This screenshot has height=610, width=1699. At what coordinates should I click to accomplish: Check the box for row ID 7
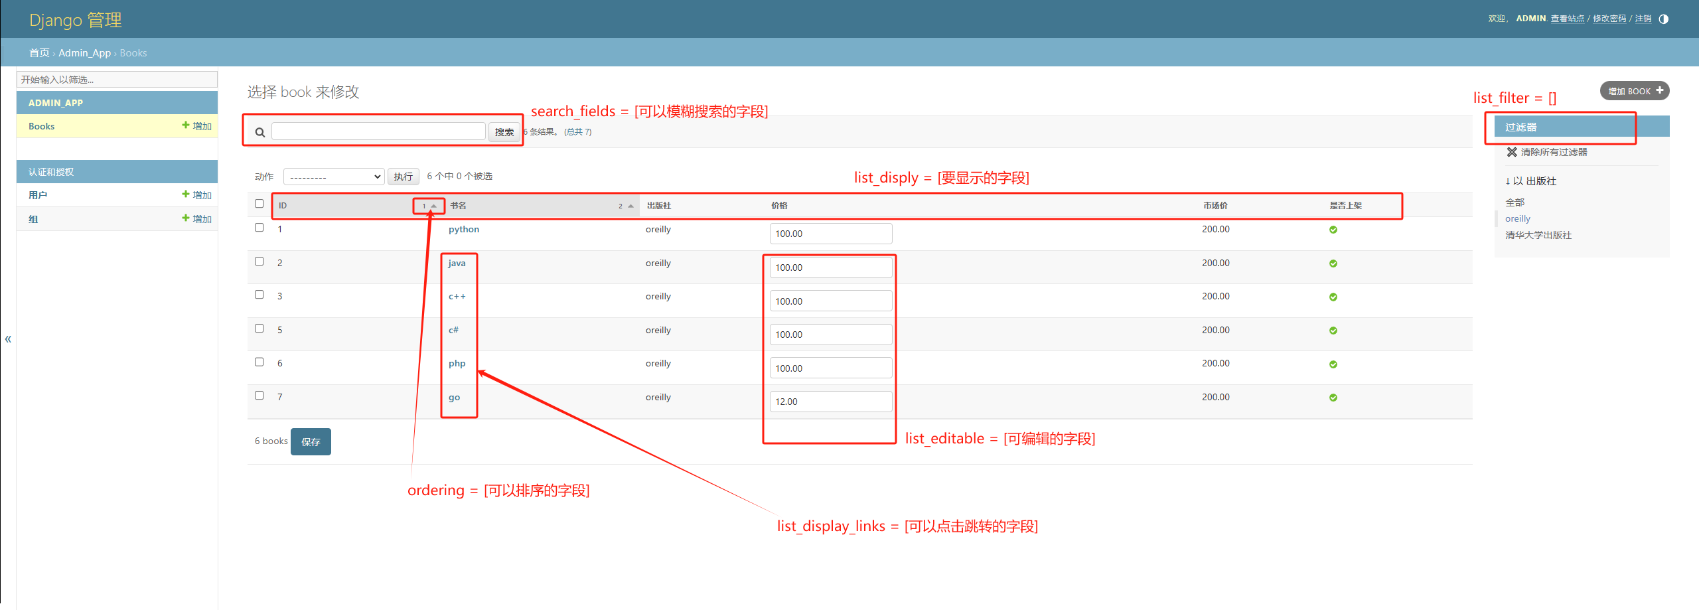click(x=259, y=396)
